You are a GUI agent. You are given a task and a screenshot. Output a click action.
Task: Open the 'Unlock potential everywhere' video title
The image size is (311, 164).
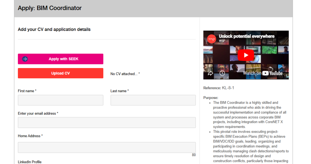pos(247,36)
